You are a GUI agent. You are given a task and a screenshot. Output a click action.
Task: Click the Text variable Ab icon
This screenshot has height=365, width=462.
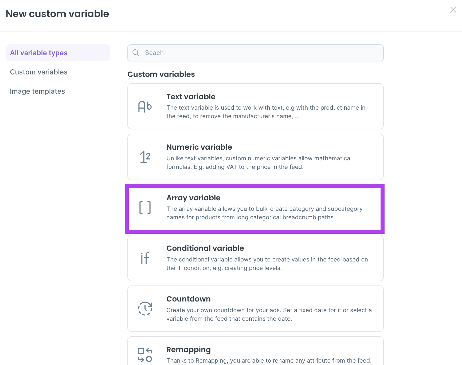(x=145, y=107)
